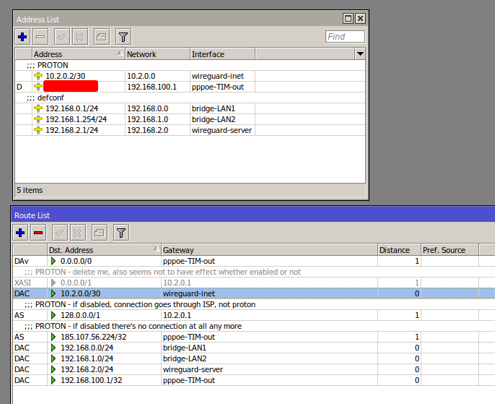
Task: Add new route in Route List
Action: click(x=20, y=233)
